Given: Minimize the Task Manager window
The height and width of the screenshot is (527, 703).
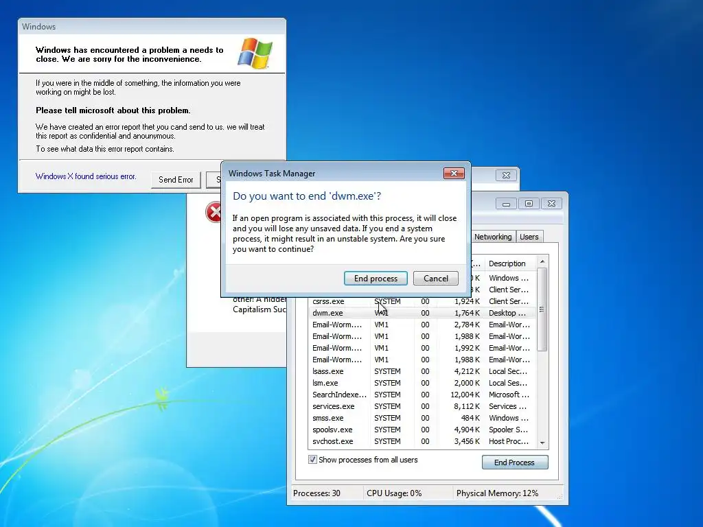Looking at the screenshot, I should pos(506,204).
